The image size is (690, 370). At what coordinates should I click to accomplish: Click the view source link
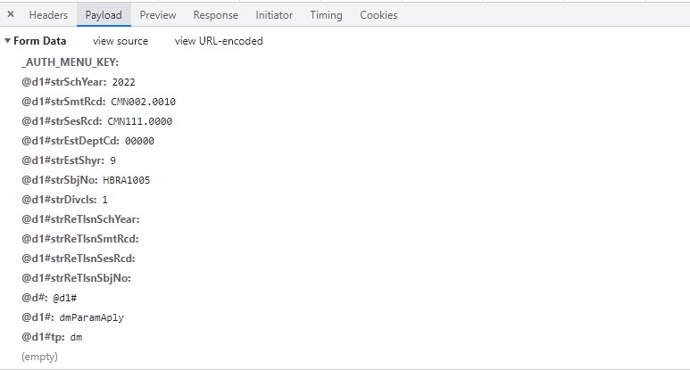coord(121,41)
